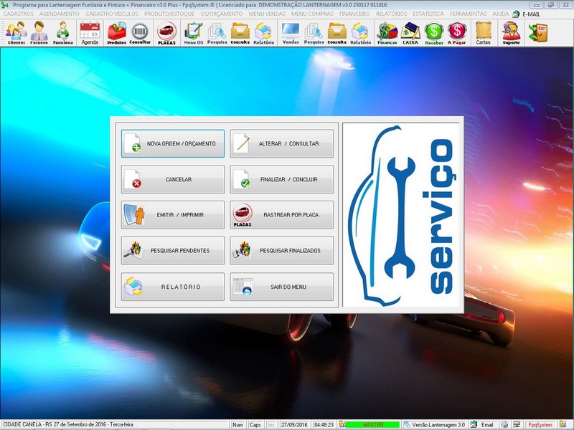Click the PLACAS red car toolbar icon

pos(166,33)
